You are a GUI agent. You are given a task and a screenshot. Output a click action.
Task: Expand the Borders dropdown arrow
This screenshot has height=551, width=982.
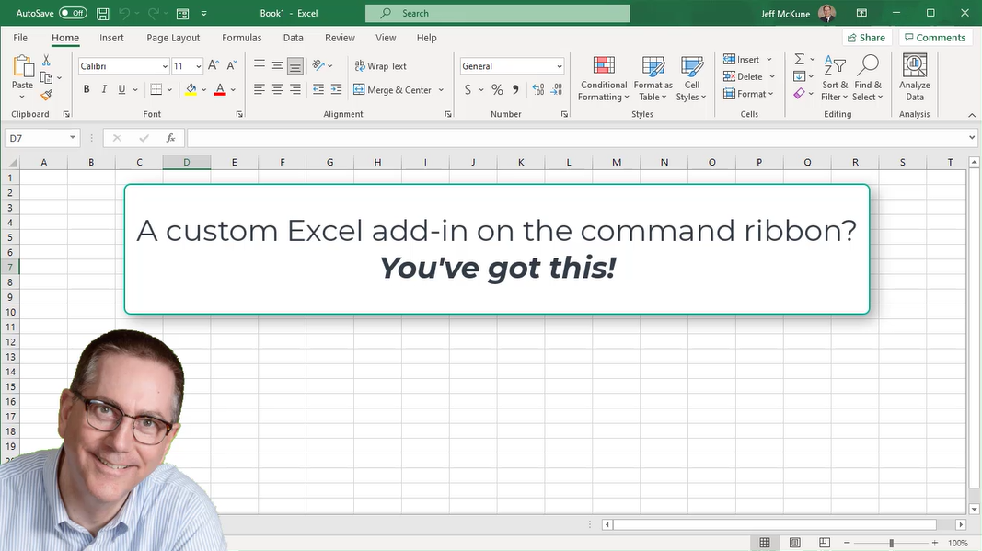click(169, 89)
